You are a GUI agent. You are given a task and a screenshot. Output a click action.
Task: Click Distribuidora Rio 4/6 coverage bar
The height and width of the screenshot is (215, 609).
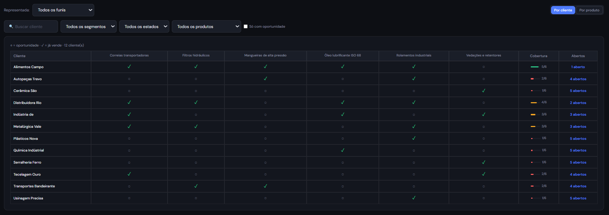pos(535,103)
